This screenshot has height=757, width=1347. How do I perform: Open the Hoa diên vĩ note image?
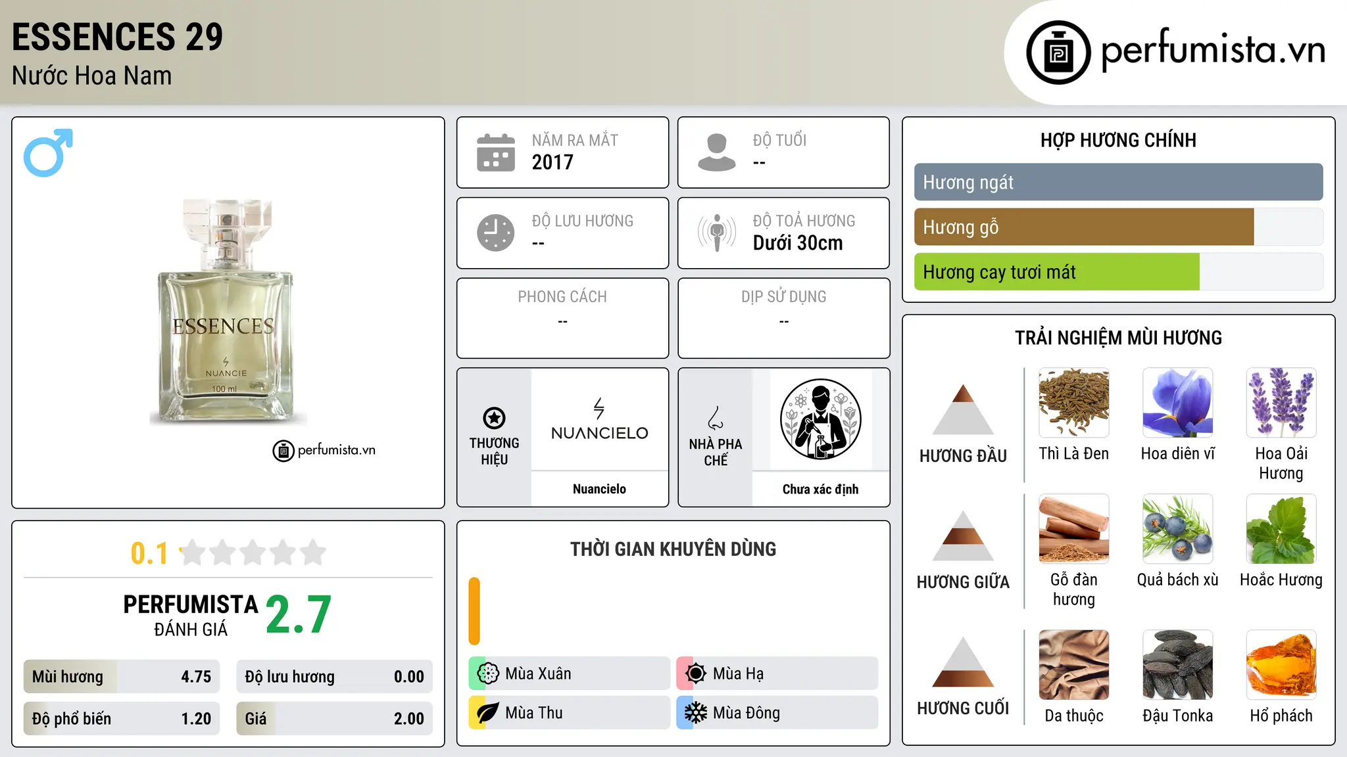point(1178,403)
